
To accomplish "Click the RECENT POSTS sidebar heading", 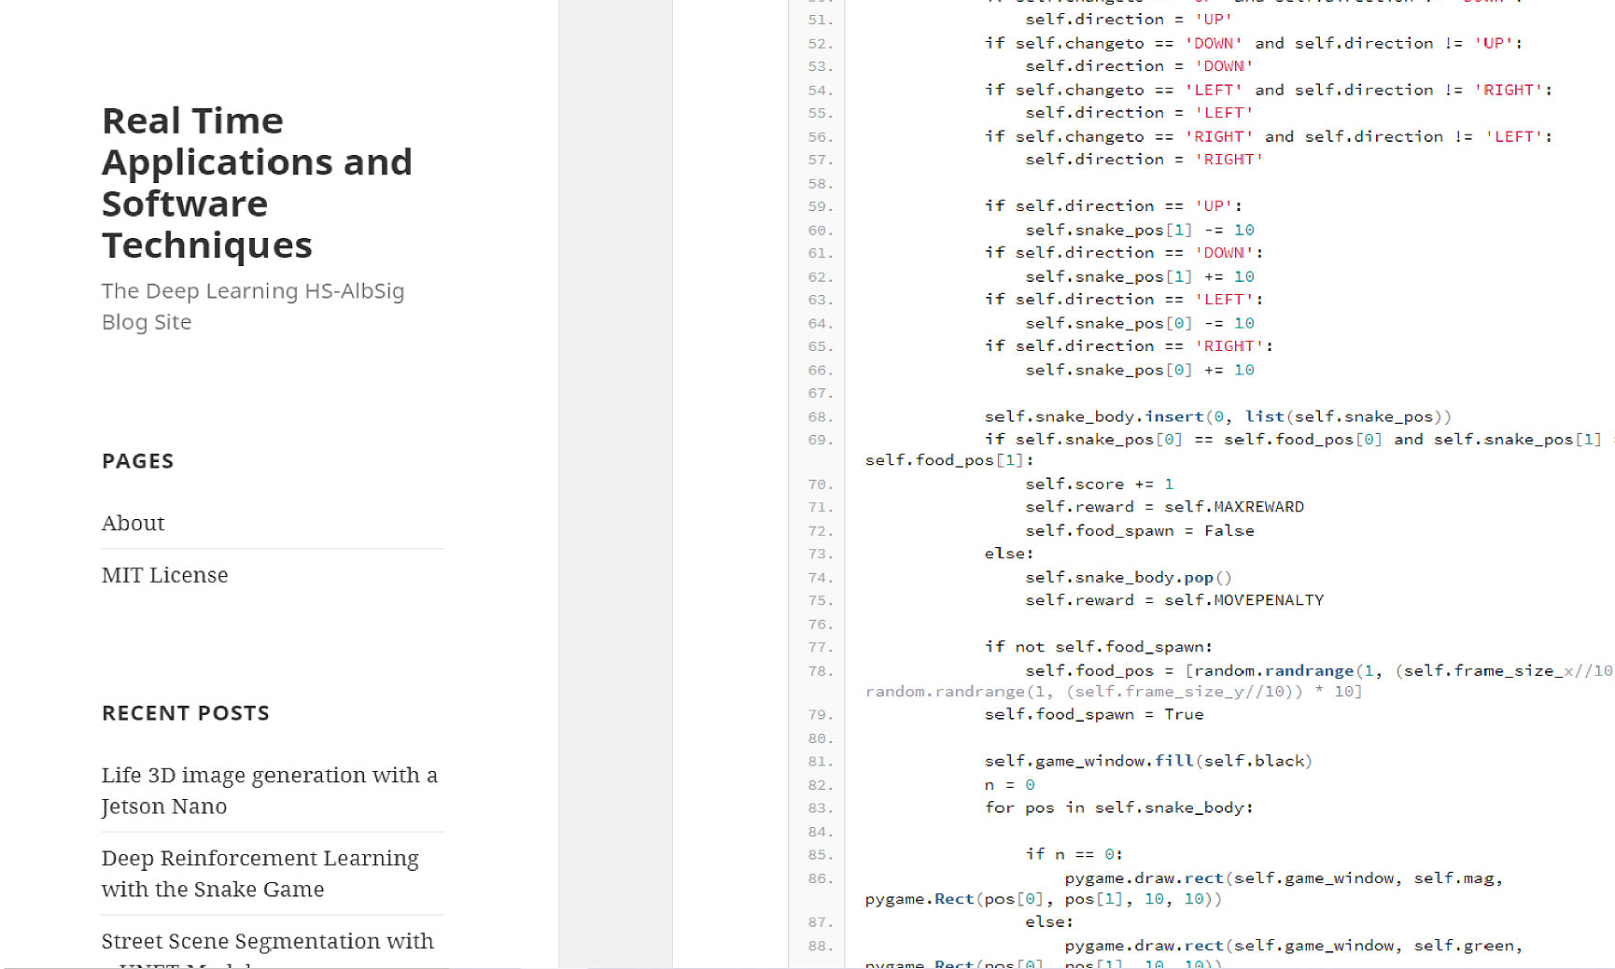I will [x=185, y=713].
